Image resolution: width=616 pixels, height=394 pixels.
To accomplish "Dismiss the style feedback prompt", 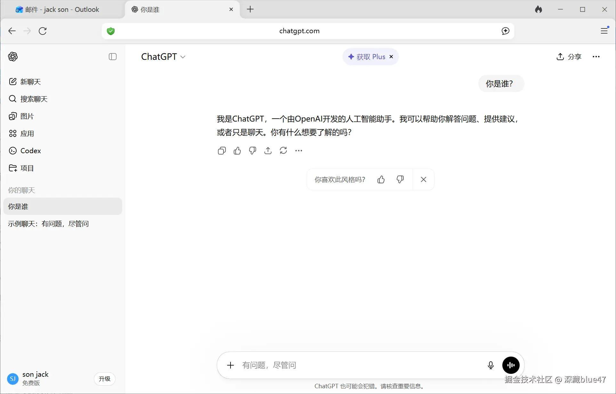I will click(423, 179).
